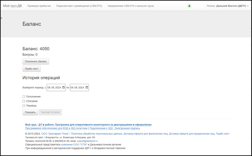Click Экспорт в Excel button
The image size is (252, 156).
click(50, 112)
